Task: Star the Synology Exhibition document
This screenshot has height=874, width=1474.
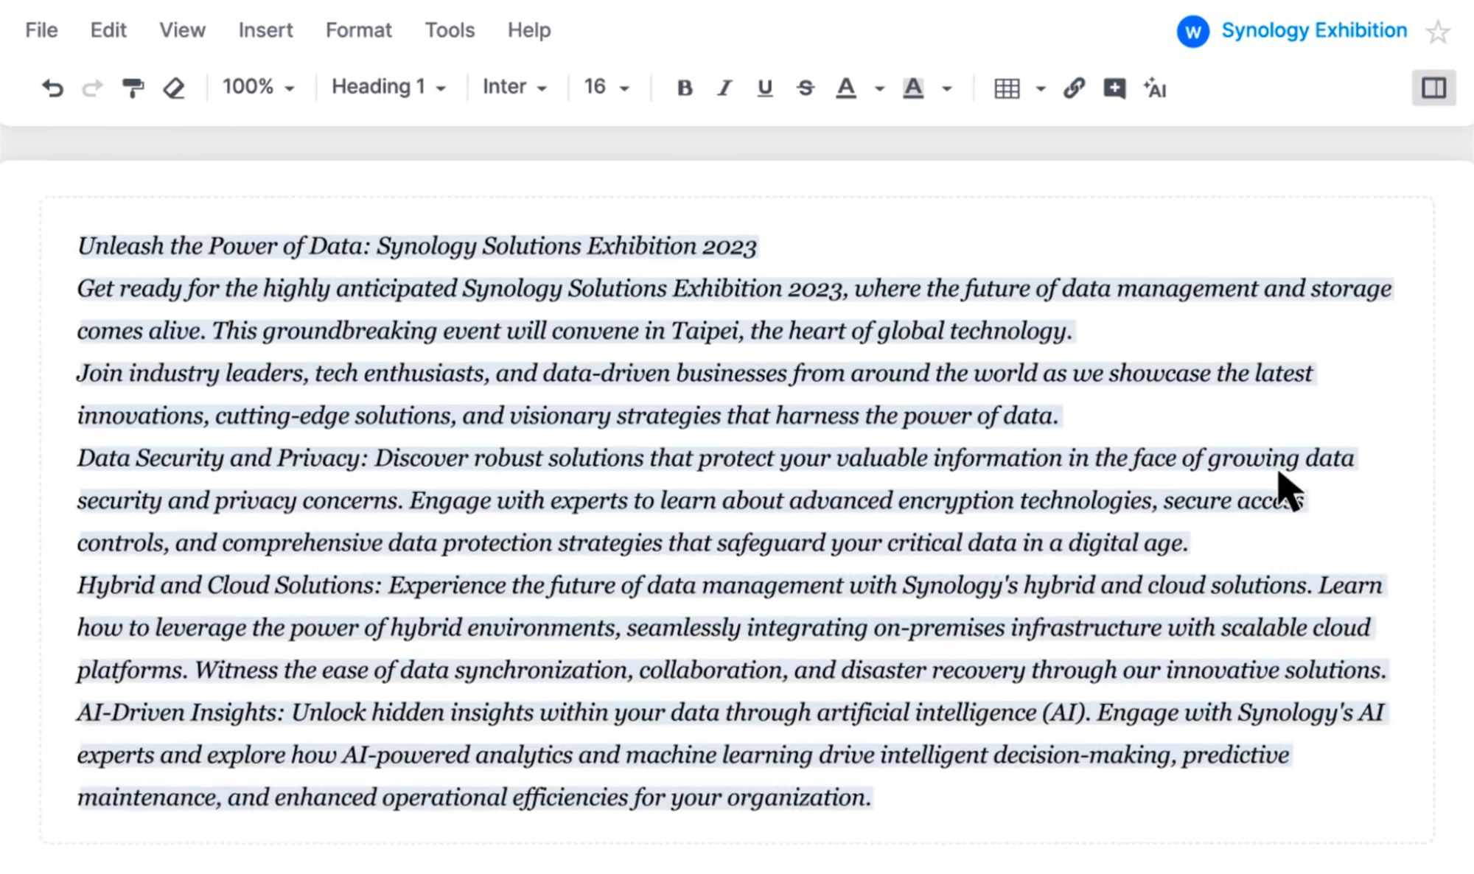Action: click(x=1438, y=32)
